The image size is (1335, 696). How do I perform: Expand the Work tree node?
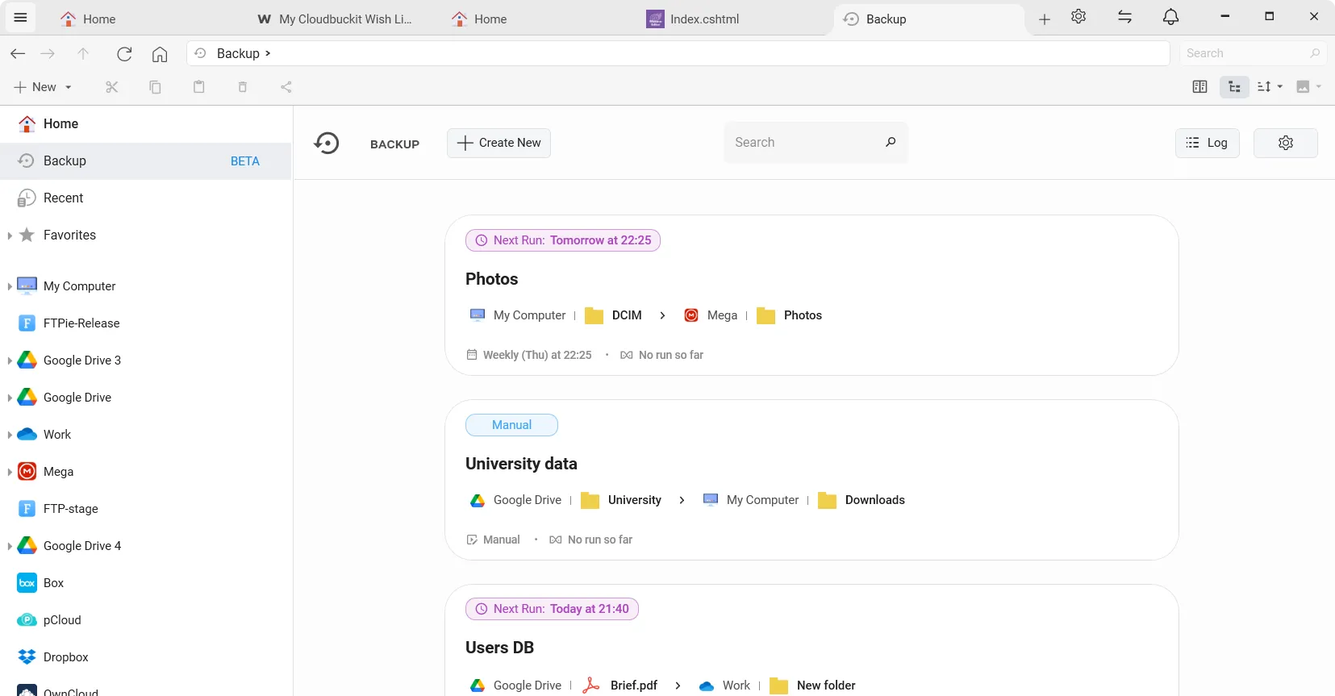tap(9, 435)
